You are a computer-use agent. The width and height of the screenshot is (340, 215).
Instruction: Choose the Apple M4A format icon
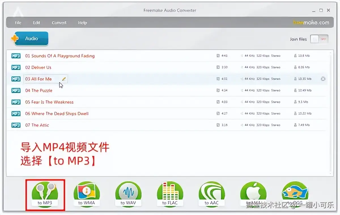253,194
